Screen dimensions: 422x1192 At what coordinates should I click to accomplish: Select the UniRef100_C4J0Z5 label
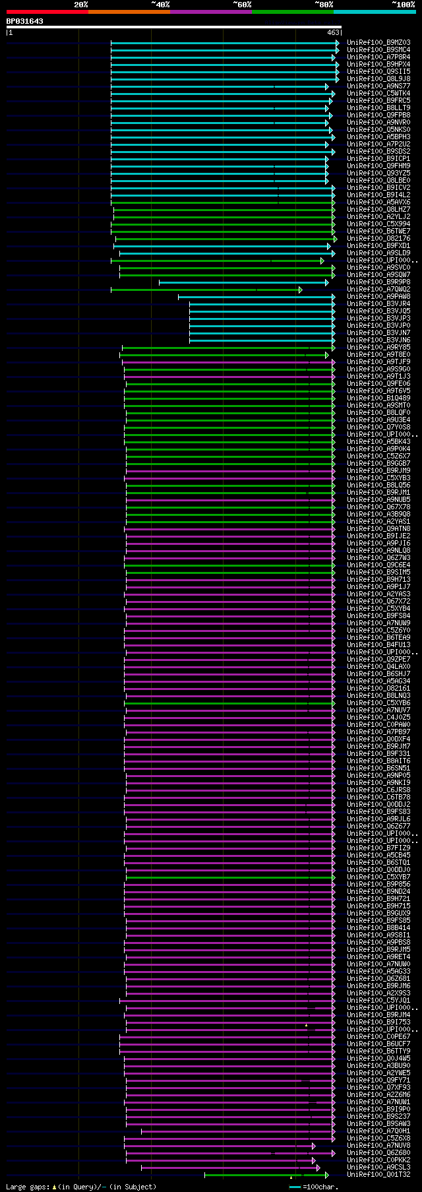tap(378, 717)
